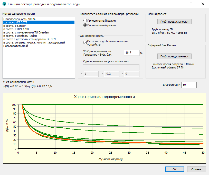This screenshot has width=209, height=175.
Task: Select 'в соотв. с измерениями TU Dresden'
Action: pos(39,32)
